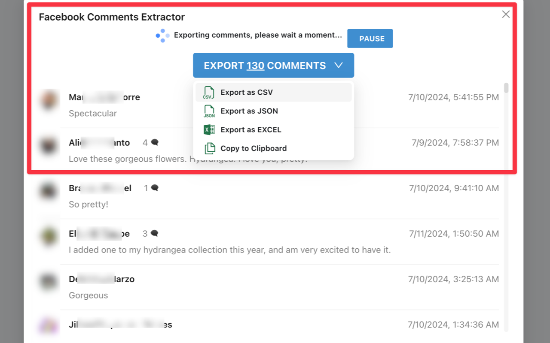Image resolution: width=550 pixels, height=343 pixels.
Task: Click the comments list scrollbar thumb
Action: click(506, 88)
